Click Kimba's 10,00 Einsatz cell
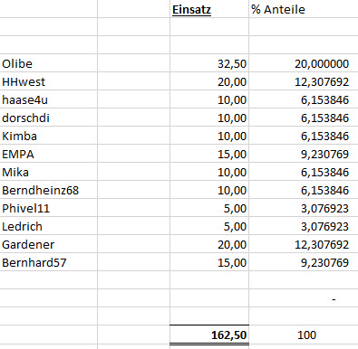This screenshot has height=349, width=358. click(x=209, y=136)
